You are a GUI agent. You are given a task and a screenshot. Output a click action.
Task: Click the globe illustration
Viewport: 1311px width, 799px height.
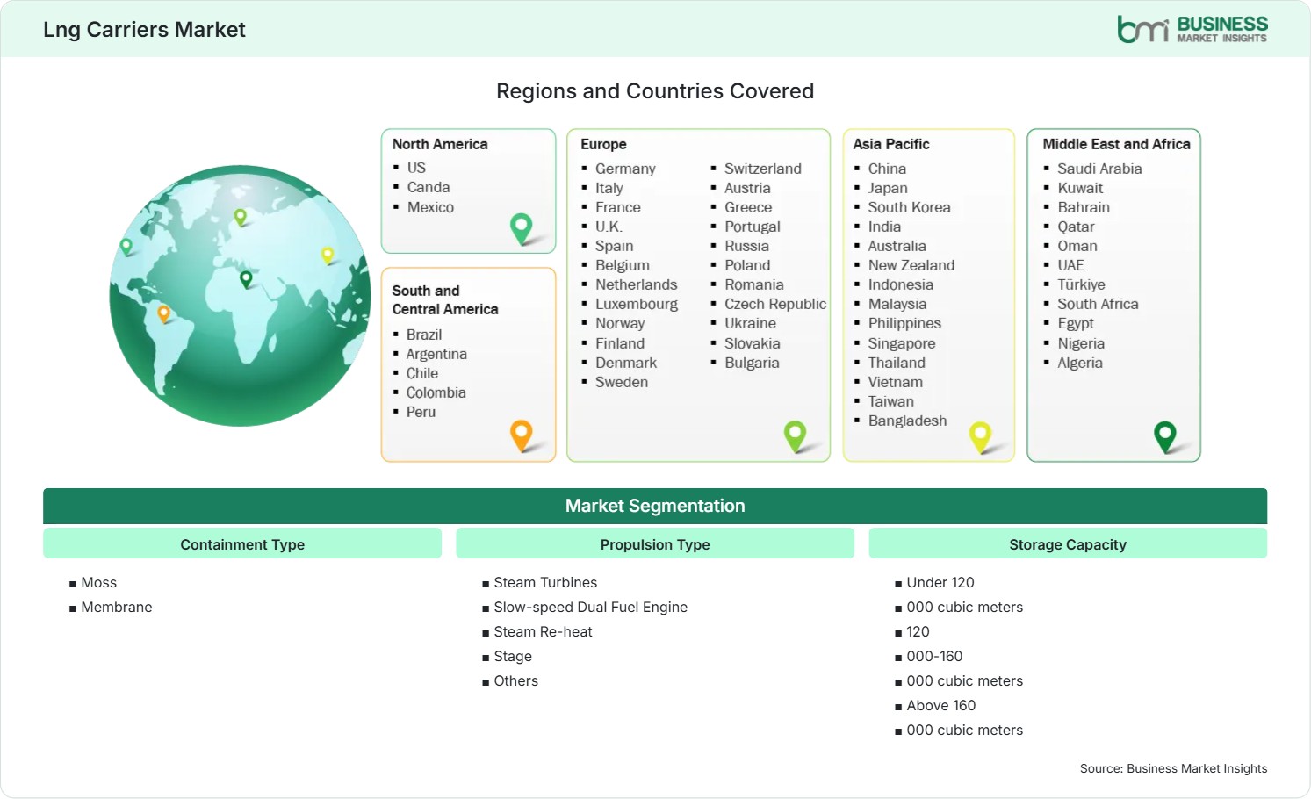pos(240,296)
